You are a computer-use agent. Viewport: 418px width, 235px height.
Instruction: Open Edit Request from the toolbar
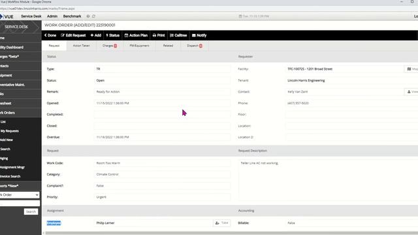(73, 35)
